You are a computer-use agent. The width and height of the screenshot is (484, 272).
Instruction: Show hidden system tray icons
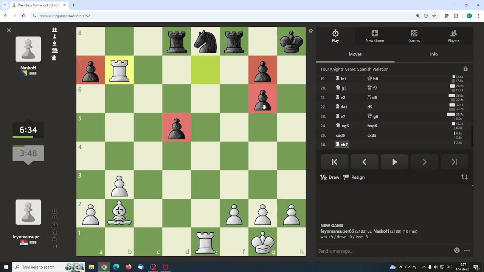pyautogui.click(x=424, y=267)
